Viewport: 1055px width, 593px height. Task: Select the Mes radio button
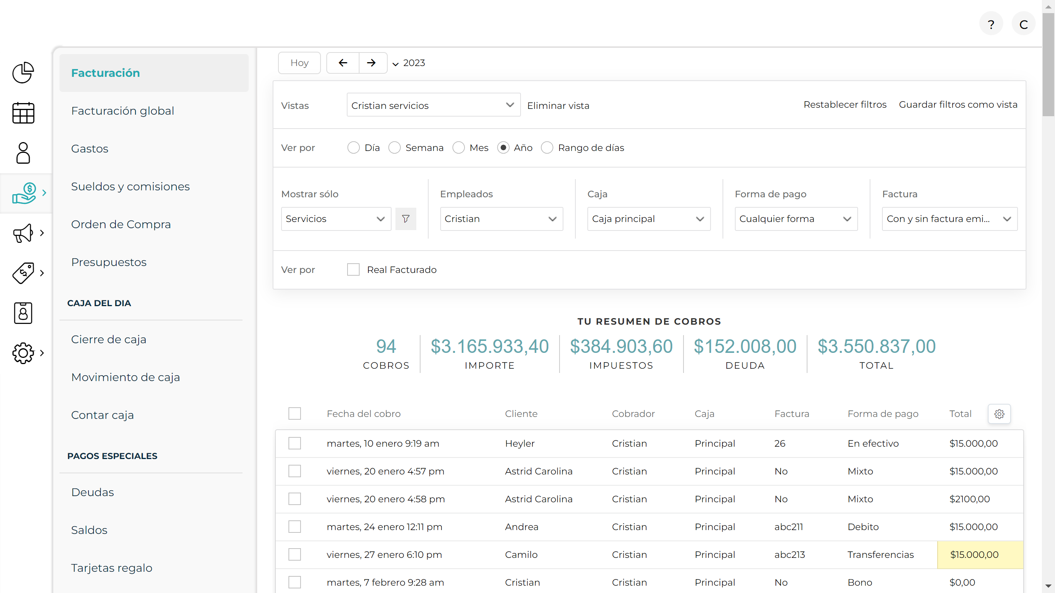(x=459, y=147)
